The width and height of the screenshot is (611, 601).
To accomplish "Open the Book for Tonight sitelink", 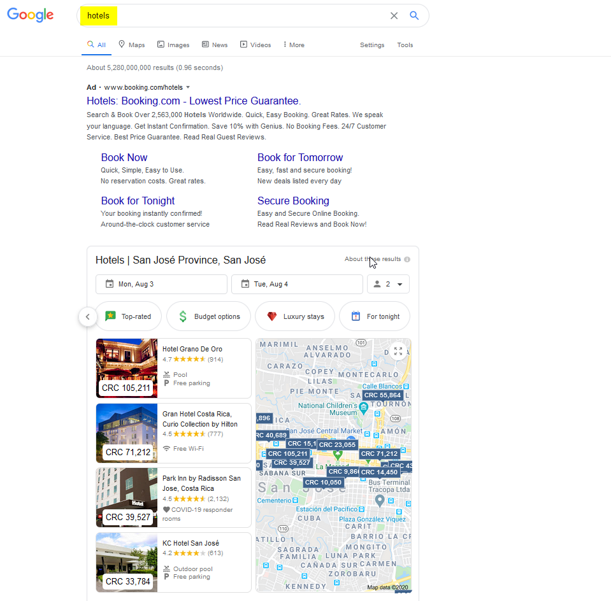I will (x=138, y=201).
